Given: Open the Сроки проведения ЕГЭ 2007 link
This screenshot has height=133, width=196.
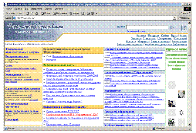Looking at the screenshot, I should (63, 111).
